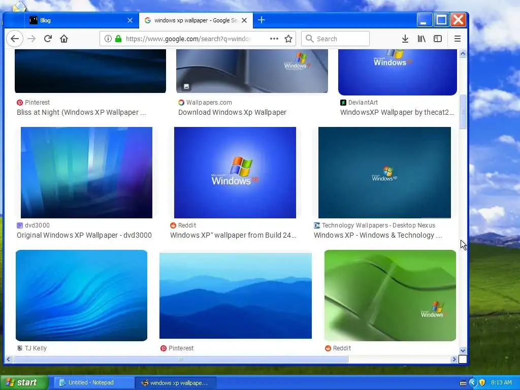Open 'Download Windows Xp Wallpaper' link
This screenshot has height=390, width=520.
232,112
